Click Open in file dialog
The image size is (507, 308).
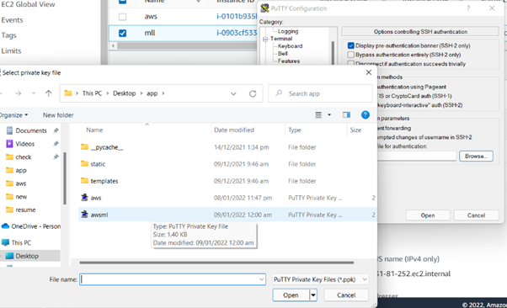[x=291, y=295]
